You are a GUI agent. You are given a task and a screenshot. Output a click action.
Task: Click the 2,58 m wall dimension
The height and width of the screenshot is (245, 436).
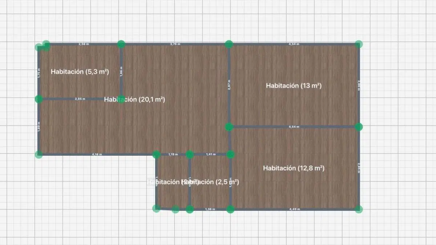tap(84, 44)
